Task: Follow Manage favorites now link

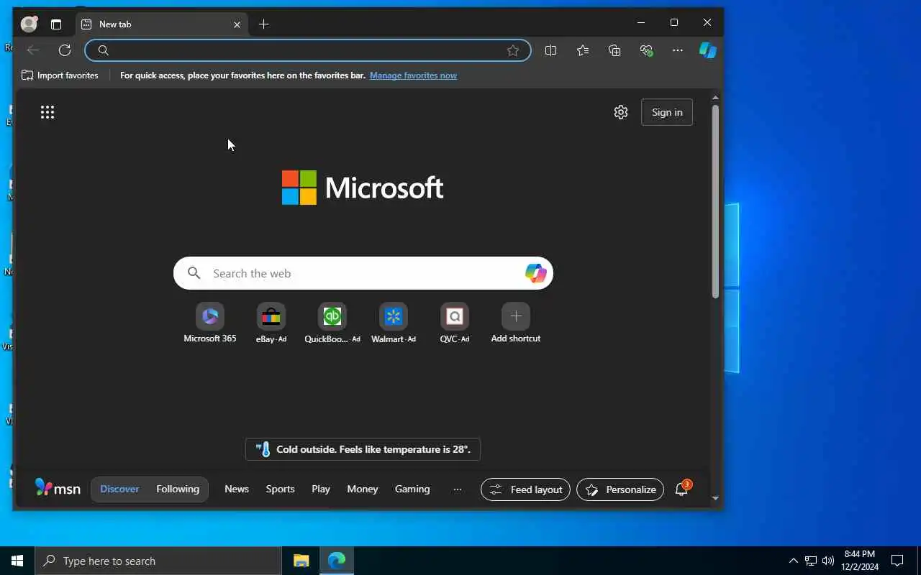Action: 413,75
